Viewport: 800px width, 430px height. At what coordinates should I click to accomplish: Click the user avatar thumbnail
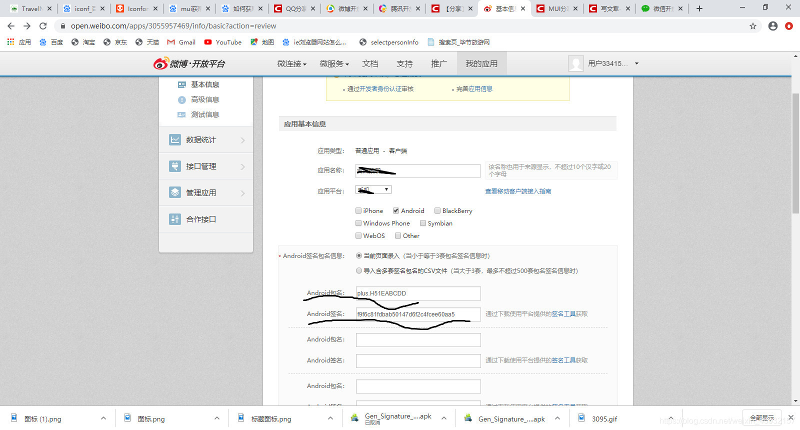[576, 63]
